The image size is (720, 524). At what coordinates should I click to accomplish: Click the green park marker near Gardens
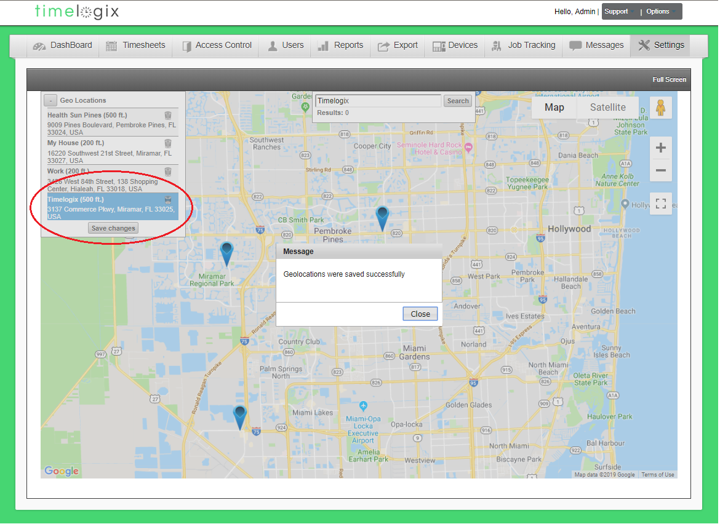305,107
